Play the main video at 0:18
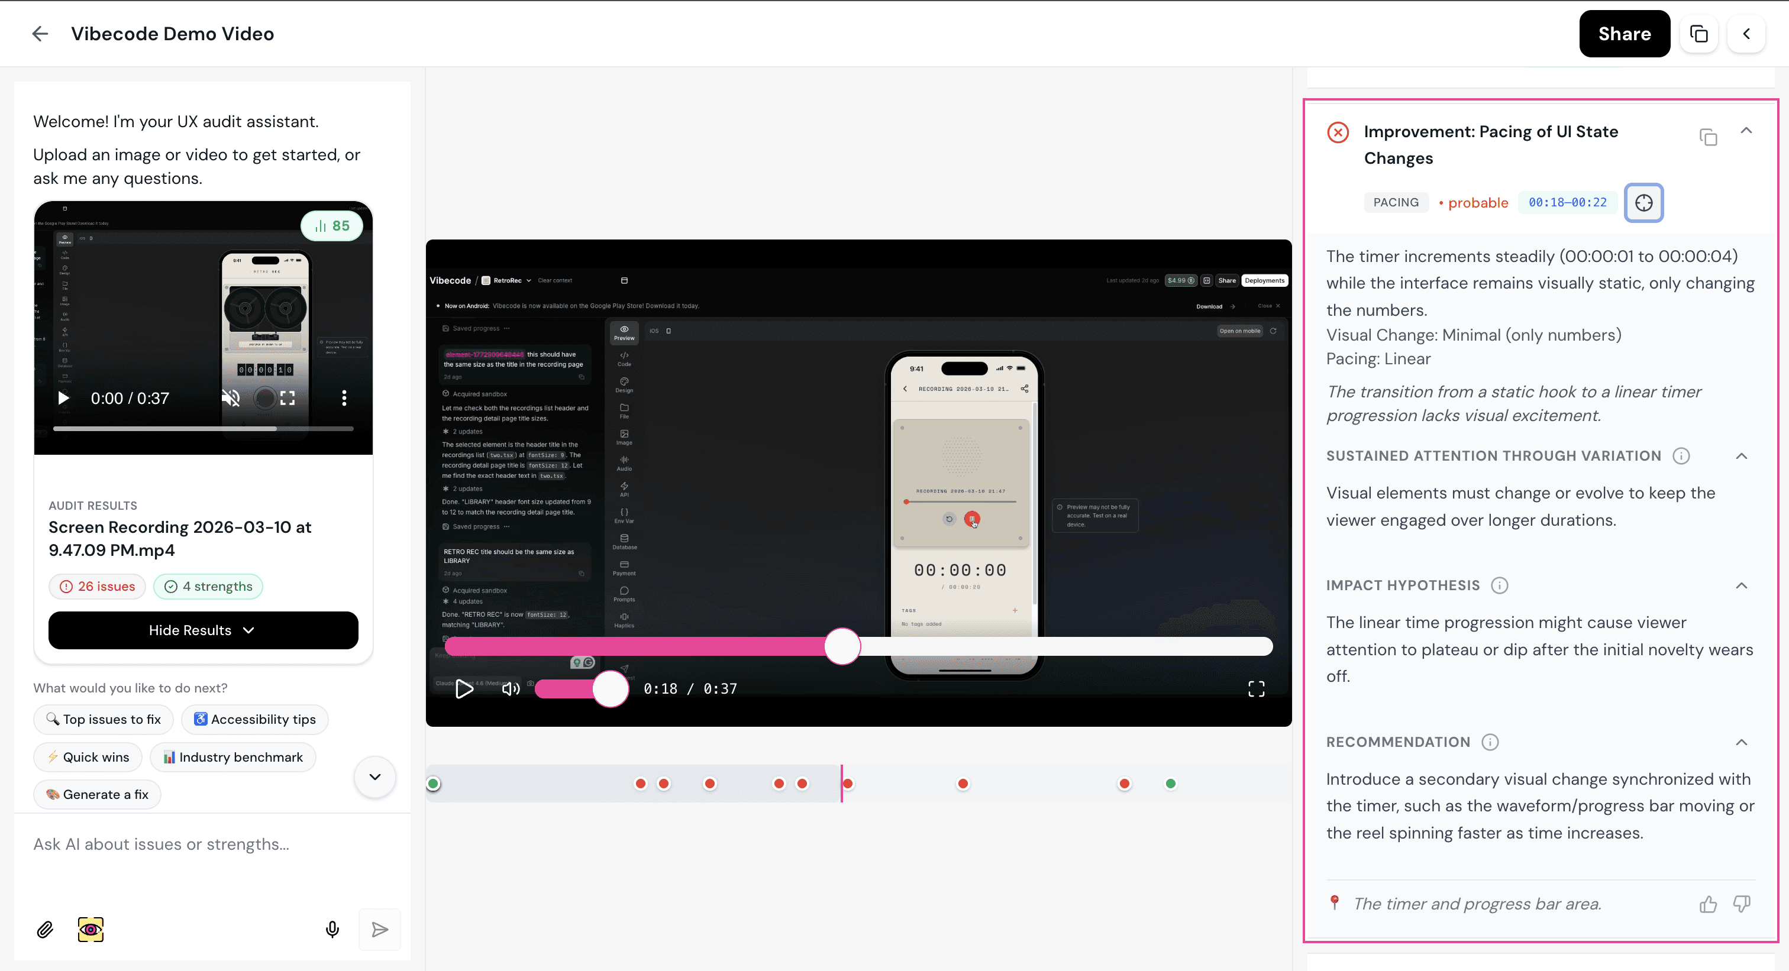This screenshot has height=971, width=1789. pyautogui.click(x=464, y=688)
